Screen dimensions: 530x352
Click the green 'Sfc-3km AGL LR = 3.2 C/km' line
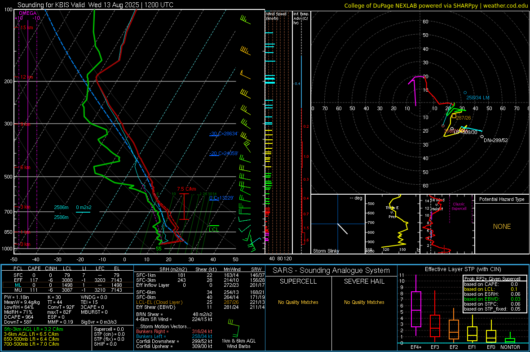click(x=34, y=329)
